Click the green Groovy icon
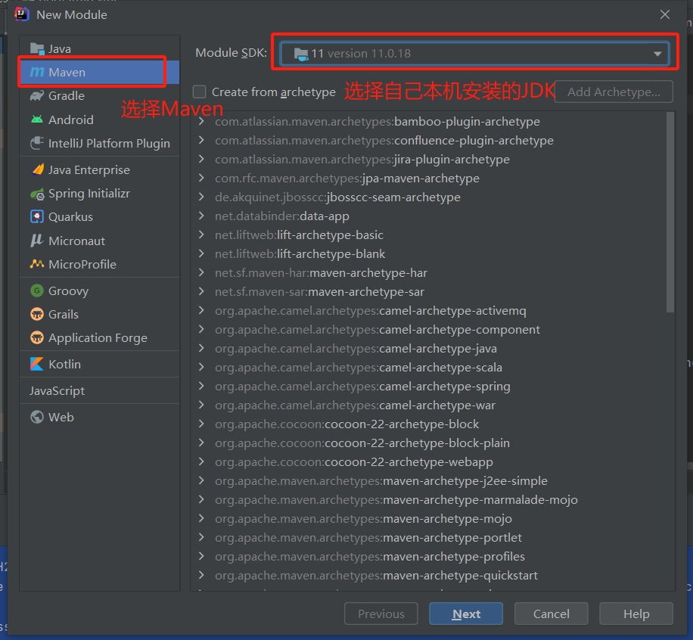 coord(37,290)
